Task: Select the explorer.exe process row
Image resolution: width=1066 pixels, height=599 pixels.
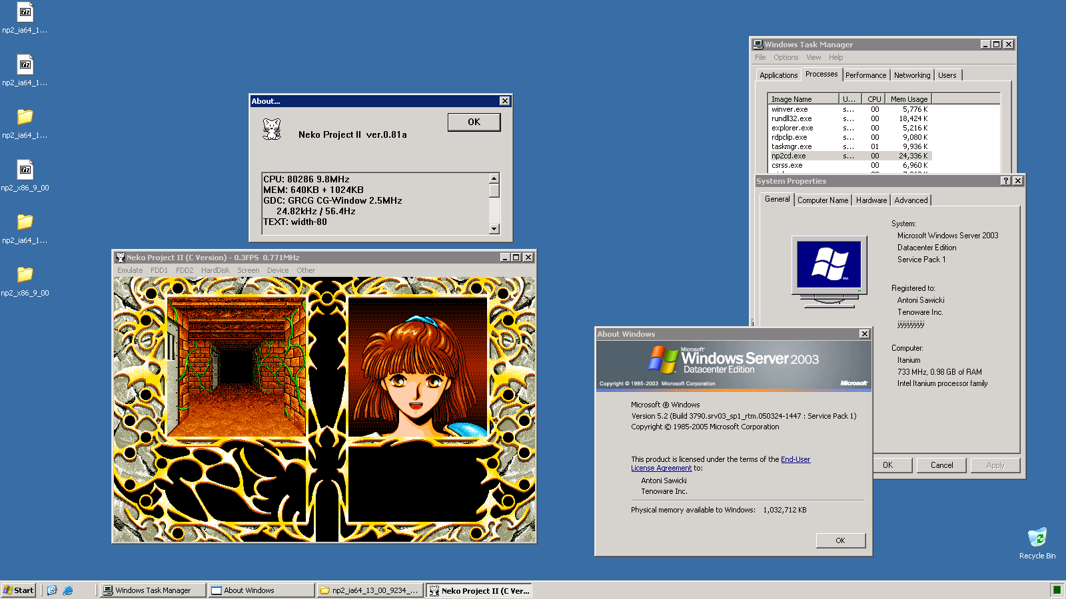Action: 850,128
